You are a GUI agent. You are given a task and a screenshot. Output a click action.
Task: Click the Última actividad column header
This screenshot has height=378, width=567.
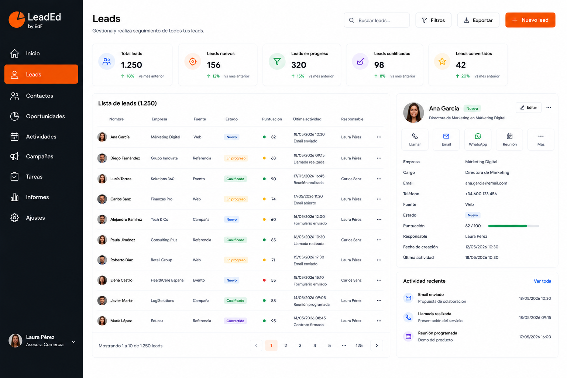pos(307,119)
